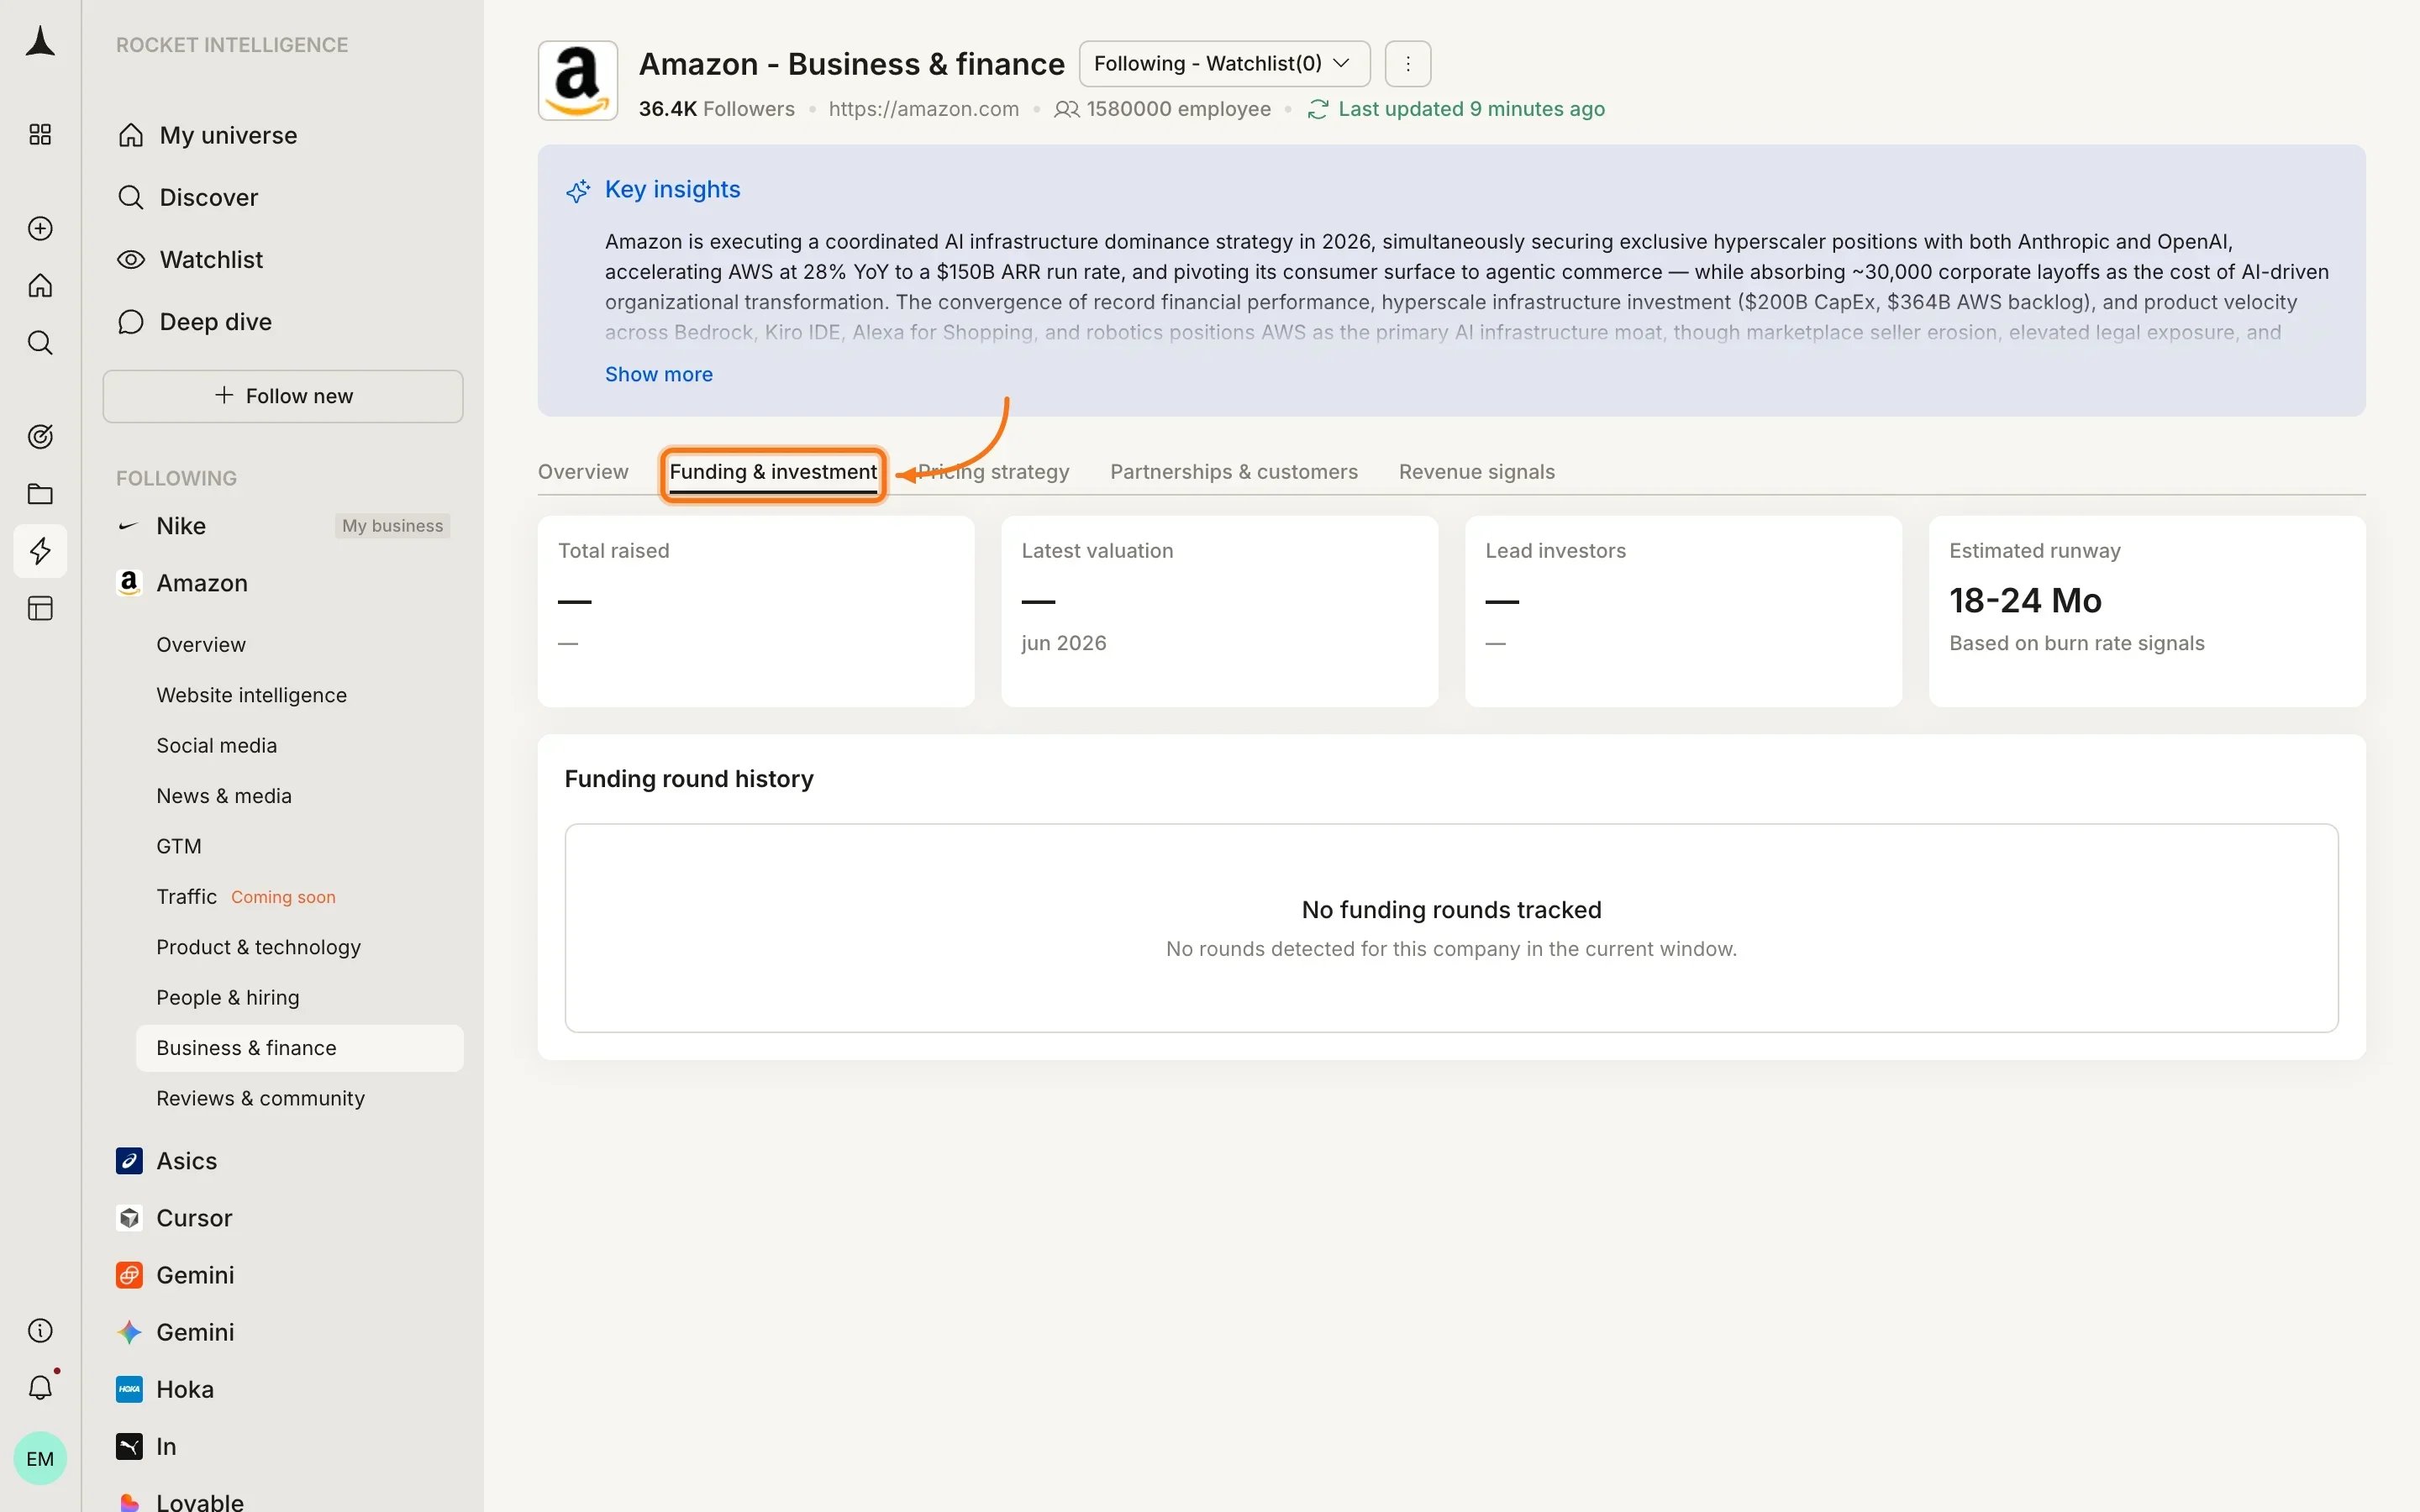Click the 36.4K Followers text
Screen dimensions: 2420x1512
(716, 109)
